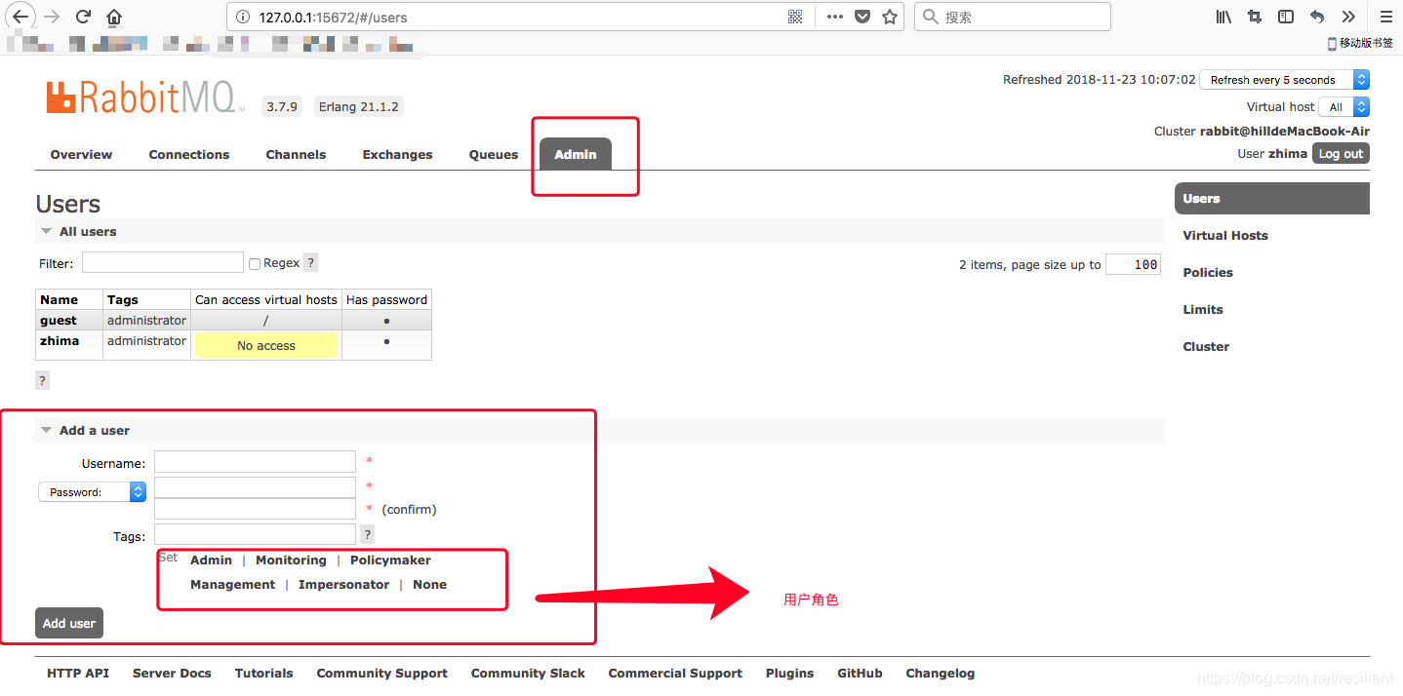Focus the users Filter input field
1403x696 pixels.
(163, 262)
